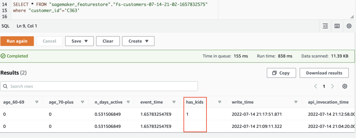Go to previous results page arrow
Screen dimensions: 356x138
coord(316,86)
